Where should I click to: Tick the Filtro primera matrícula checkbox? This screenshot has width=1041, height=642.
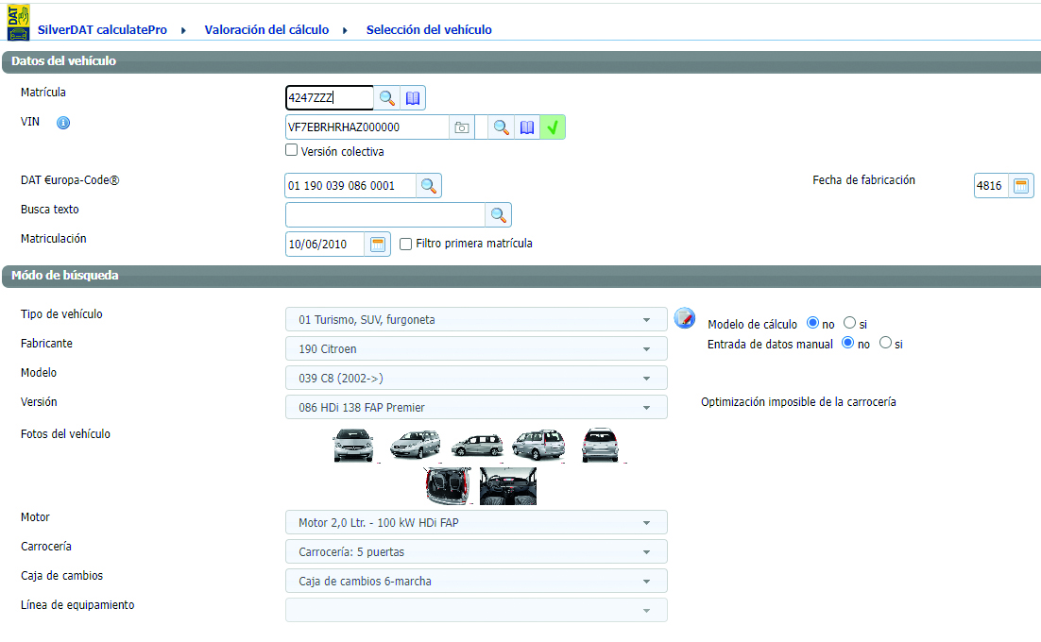coord(405,245)
